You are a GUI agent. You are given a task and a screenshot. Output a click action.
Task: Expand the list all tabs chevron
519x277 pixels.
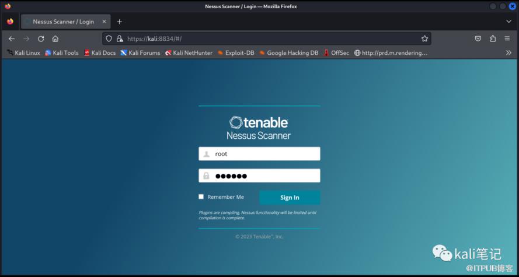pyautogui.click(x=508, y=22)
